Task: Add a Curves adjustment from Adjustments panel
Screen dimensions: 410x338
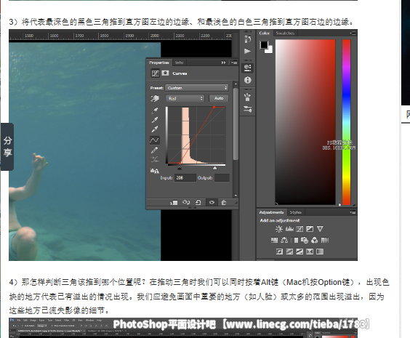Action: point(300,229)
